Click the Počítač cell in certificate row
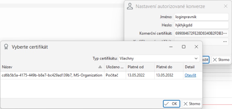Image resolution: width=232 pixels, height=109 pixels. click(x=115, y=75)
